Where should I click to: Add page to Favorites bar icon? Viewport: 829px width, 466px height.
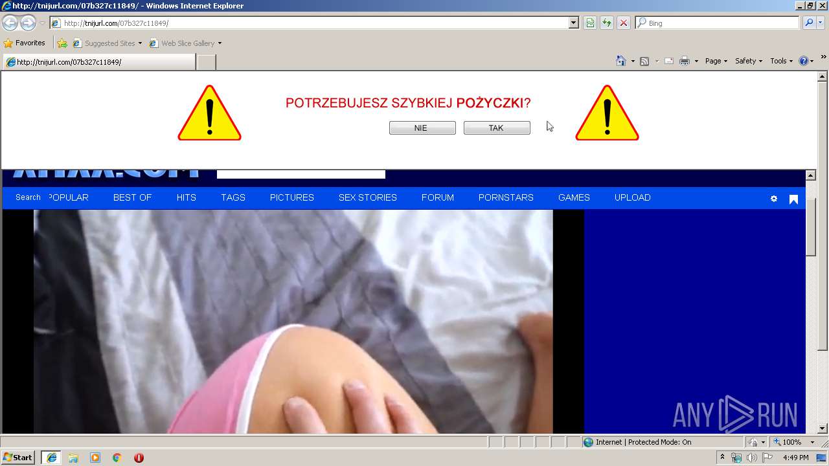(x=62, y=43)
